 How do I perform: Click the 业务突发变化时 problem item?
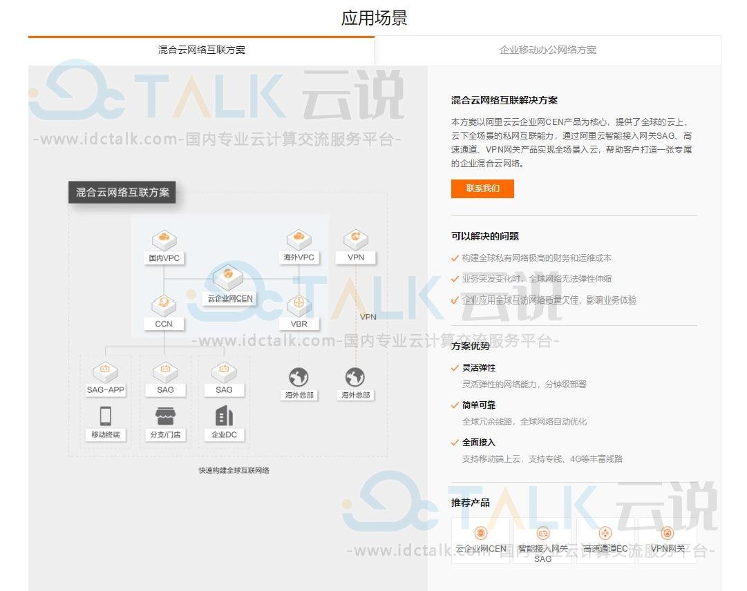[x=537, y=279]
